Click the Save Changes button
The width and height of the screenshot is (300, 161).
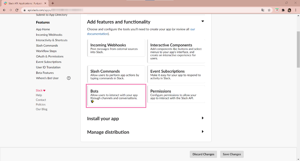point(232,154)
